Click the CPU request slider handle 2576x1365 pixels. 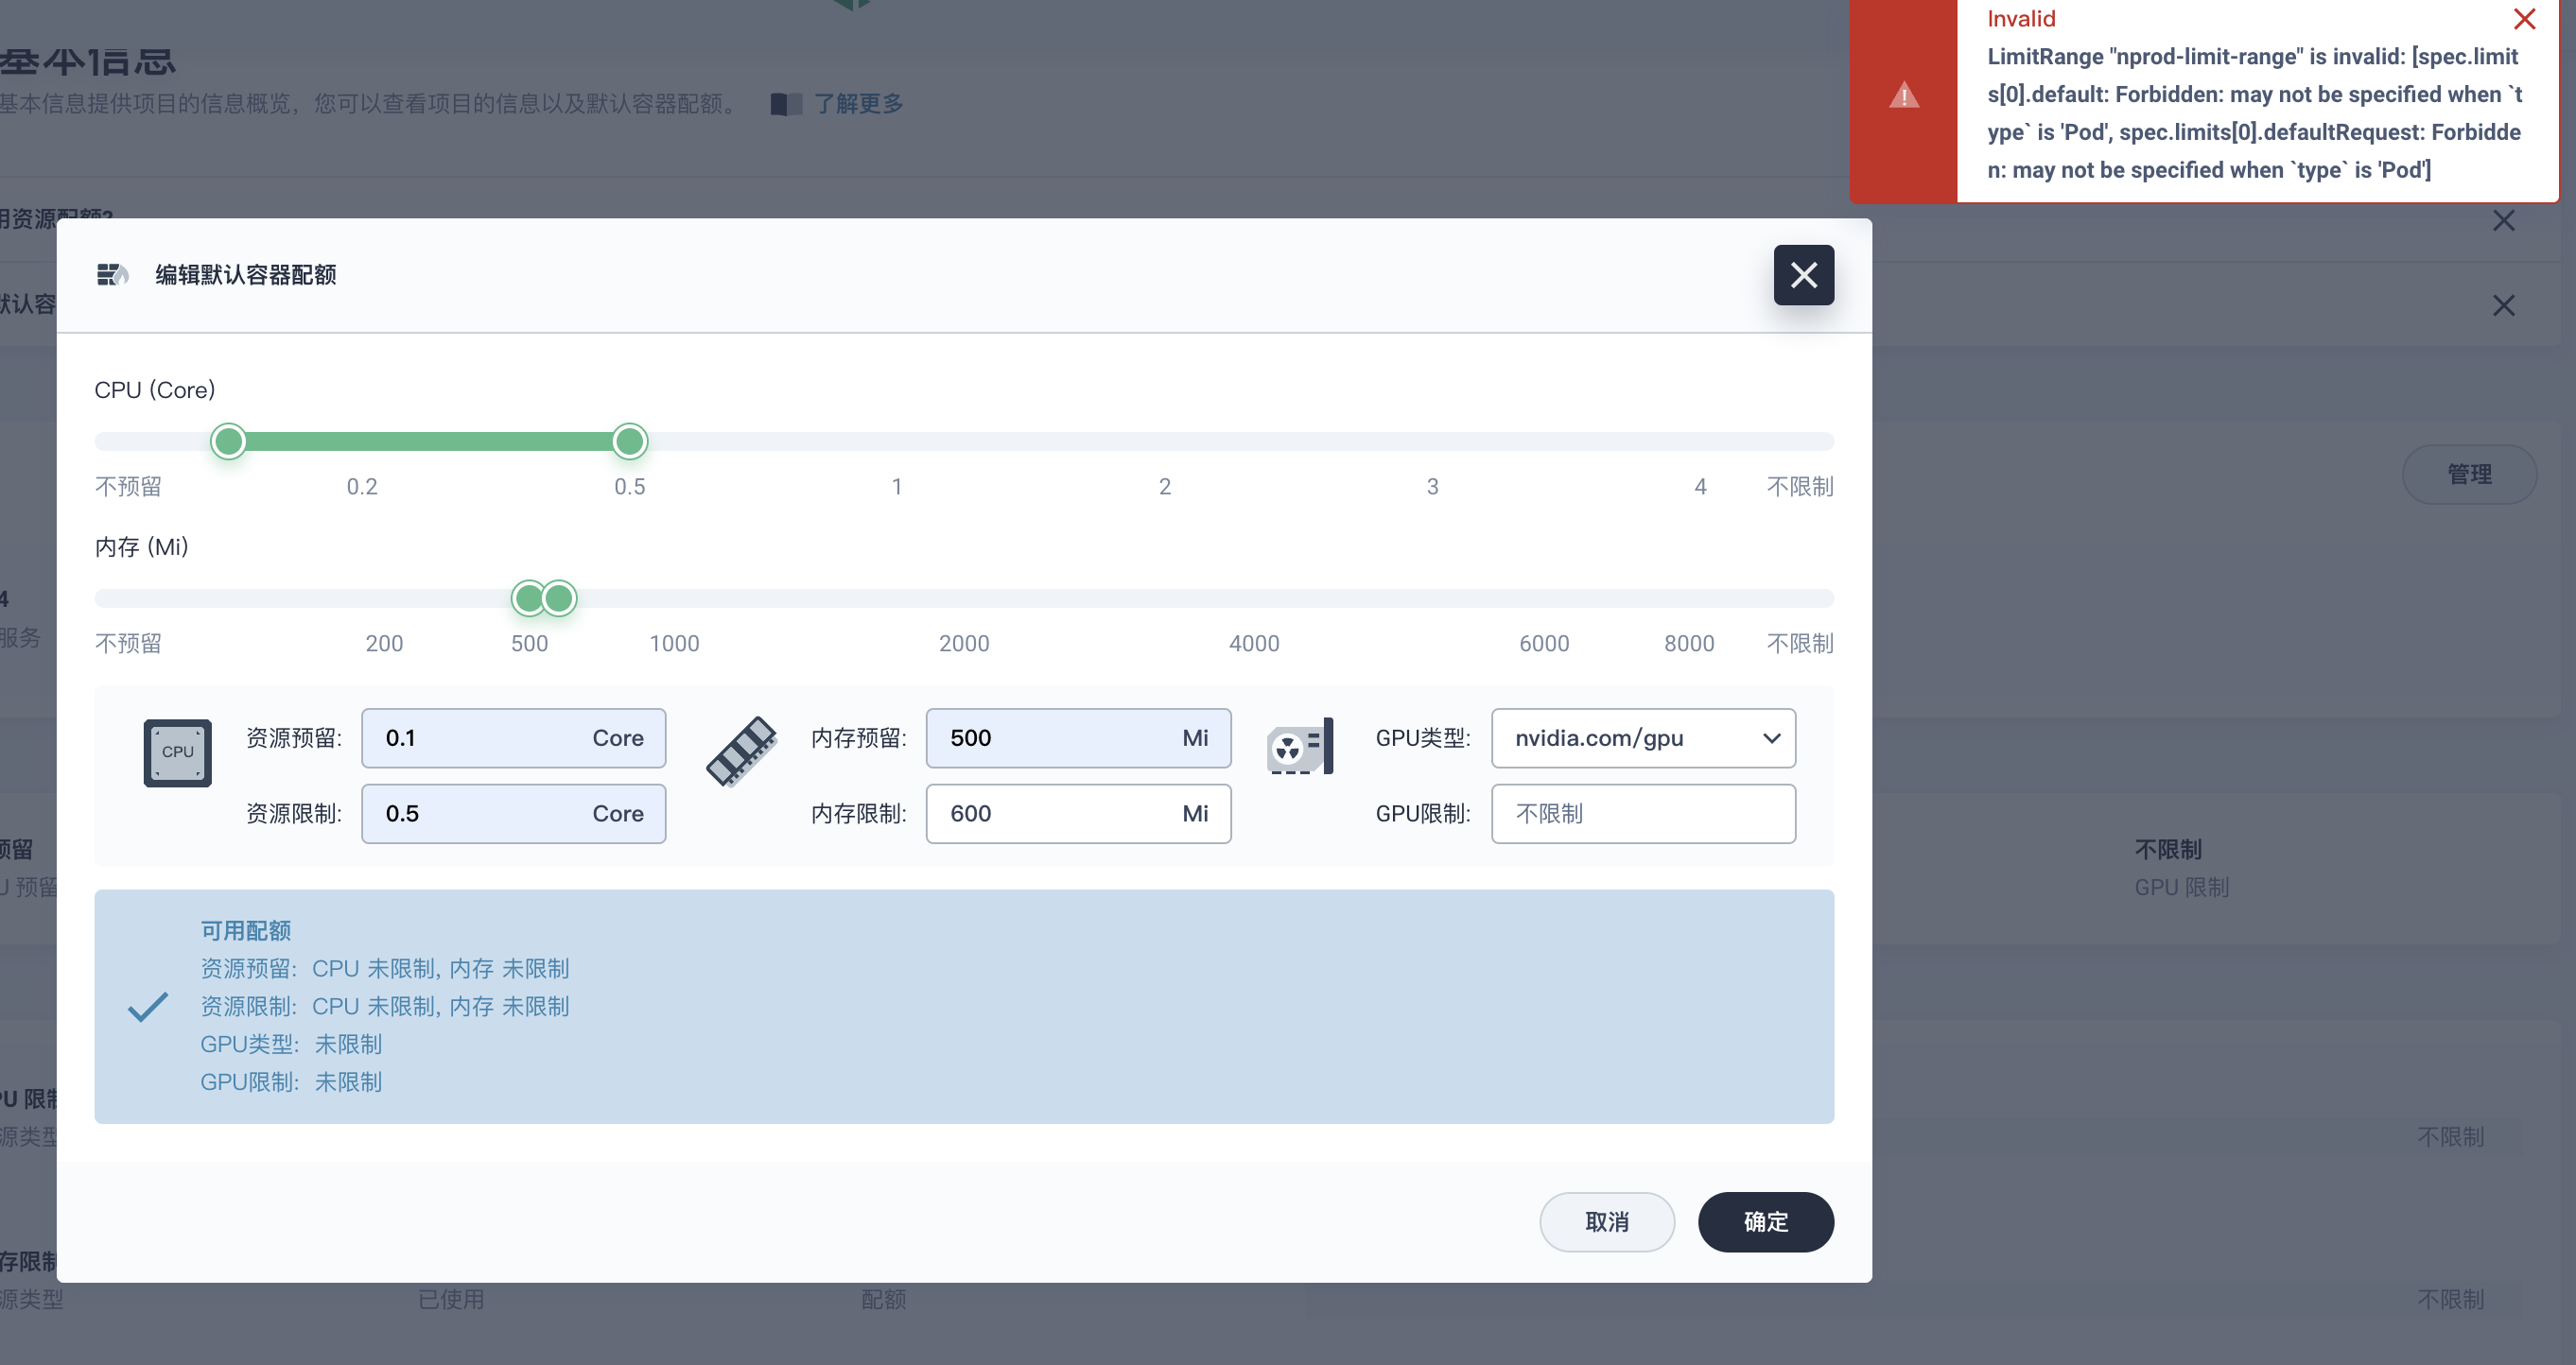click(228, 441)
